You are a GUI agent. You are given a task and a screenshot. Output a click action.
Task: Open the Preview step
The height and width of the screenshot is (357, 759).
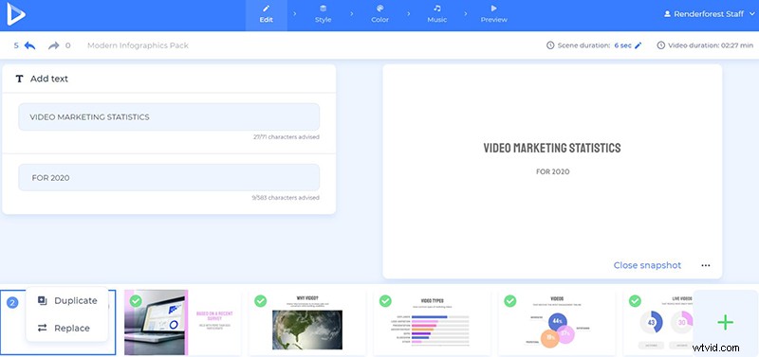click(x=493, y=15)
